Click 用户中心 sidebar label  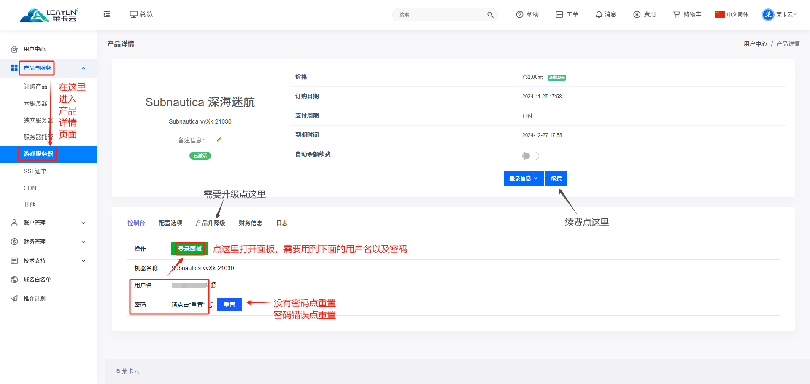[x=35, y=49]
